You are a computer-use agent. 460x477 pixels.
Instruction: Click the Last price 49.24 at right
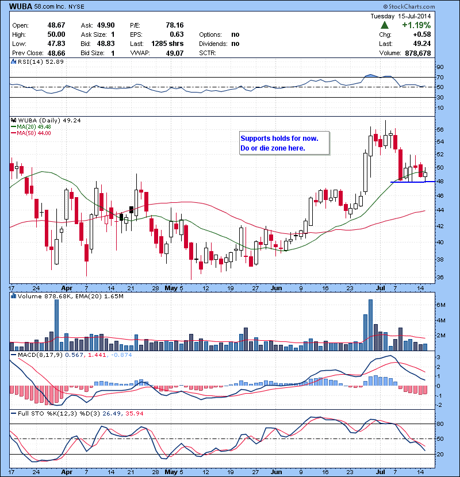422,44
